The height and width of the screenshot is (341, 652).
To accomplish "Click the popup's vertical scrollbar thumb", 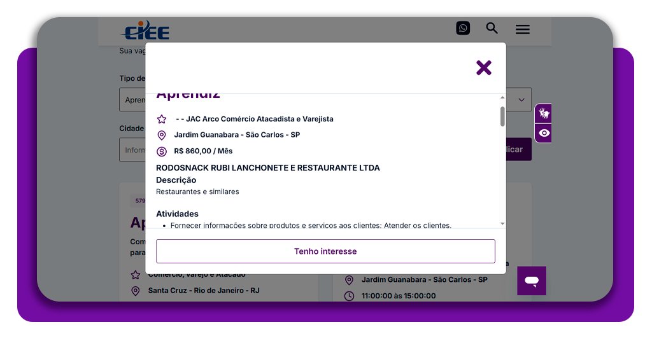I will click(502, 116).
